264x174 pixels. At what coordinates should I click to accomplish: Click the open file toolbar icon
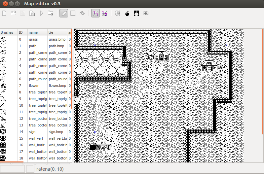click(x=14, y=14)
